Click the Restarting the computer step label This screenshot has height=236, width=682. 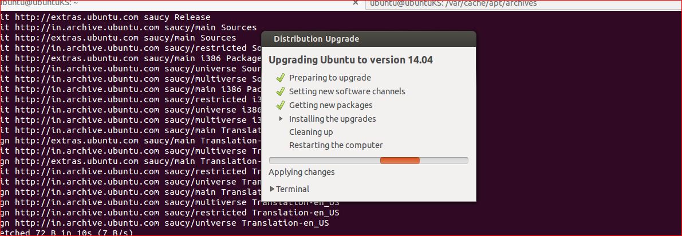pos(336,145)
